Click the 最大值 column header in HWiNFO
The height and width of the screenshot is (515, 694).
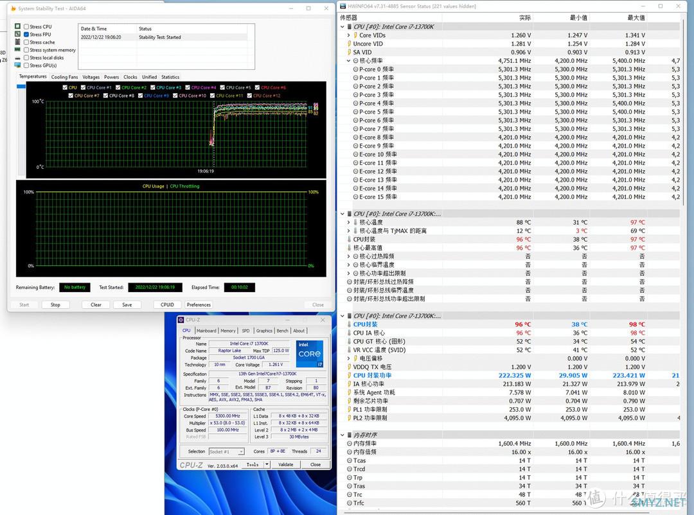[x=636, y=18]
